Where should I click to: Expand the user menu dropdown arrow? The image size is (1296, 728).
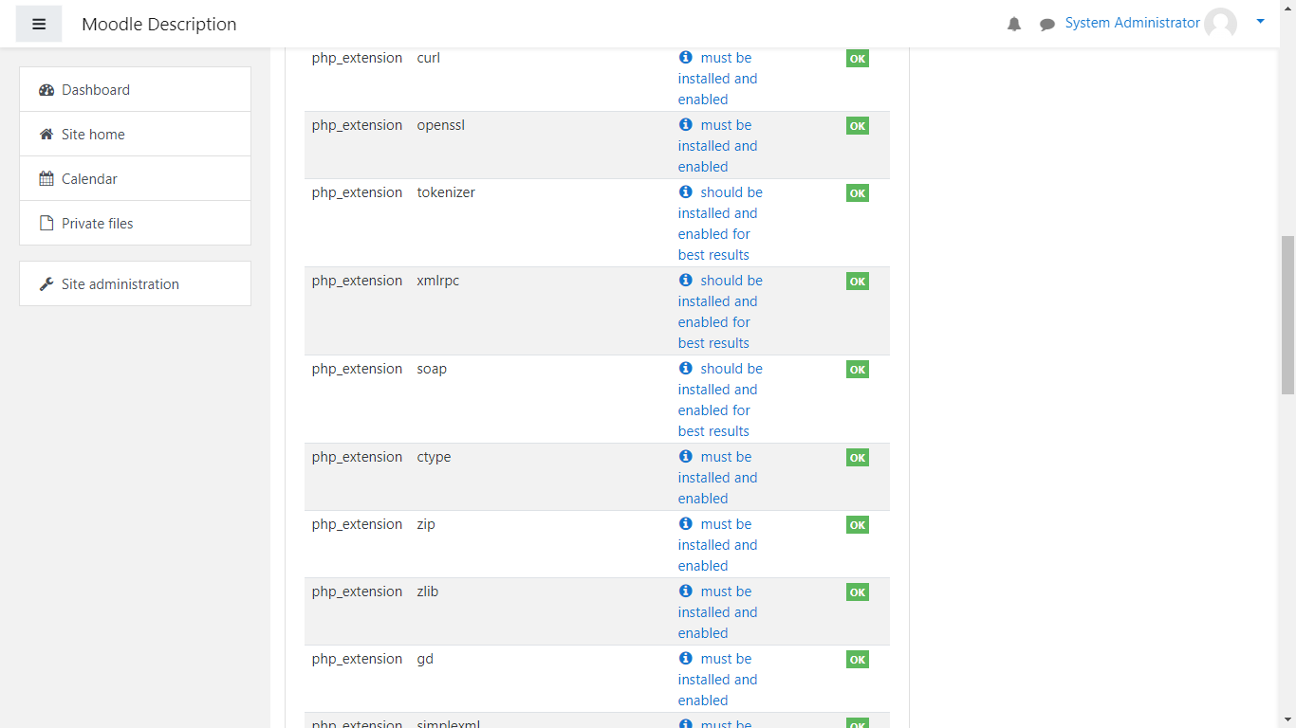point(1260,21)
